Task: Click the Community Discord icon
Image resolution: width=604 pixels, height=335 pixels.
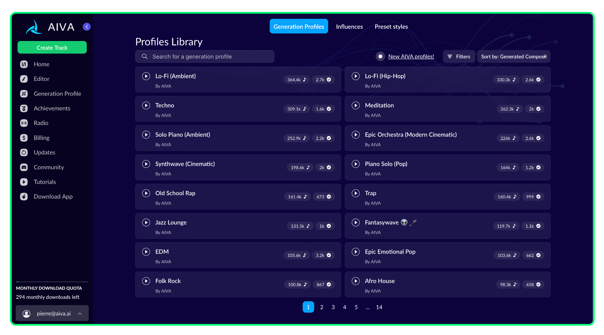Action: tap(24, 167)
